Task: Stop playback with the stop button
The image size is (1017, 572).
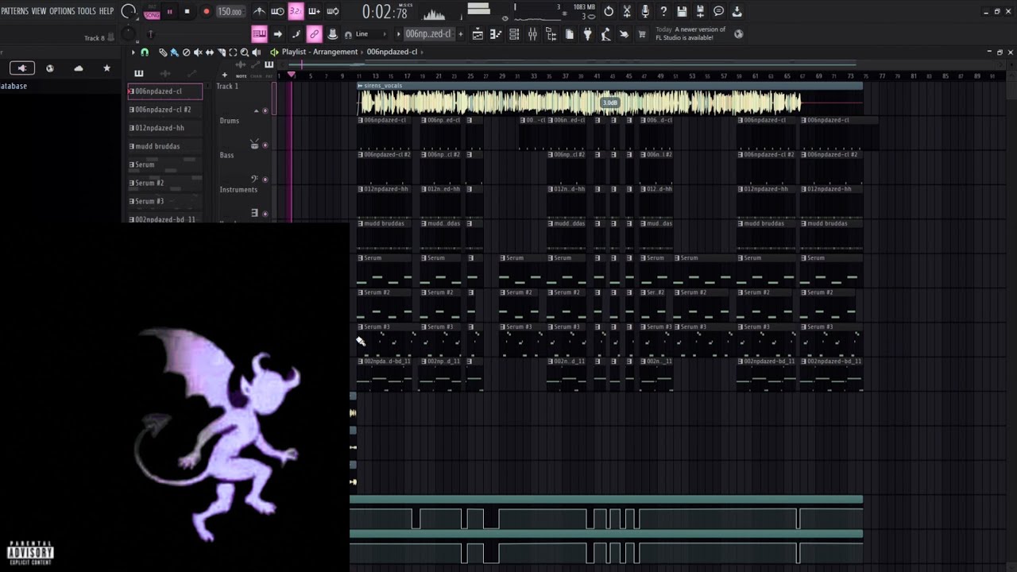Action: (x=187, y=11)
